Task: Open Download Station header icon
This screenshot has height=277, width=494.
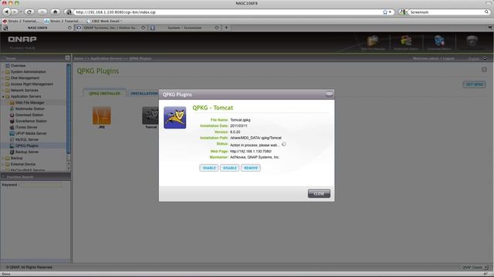Action: (x=439, y=43)
